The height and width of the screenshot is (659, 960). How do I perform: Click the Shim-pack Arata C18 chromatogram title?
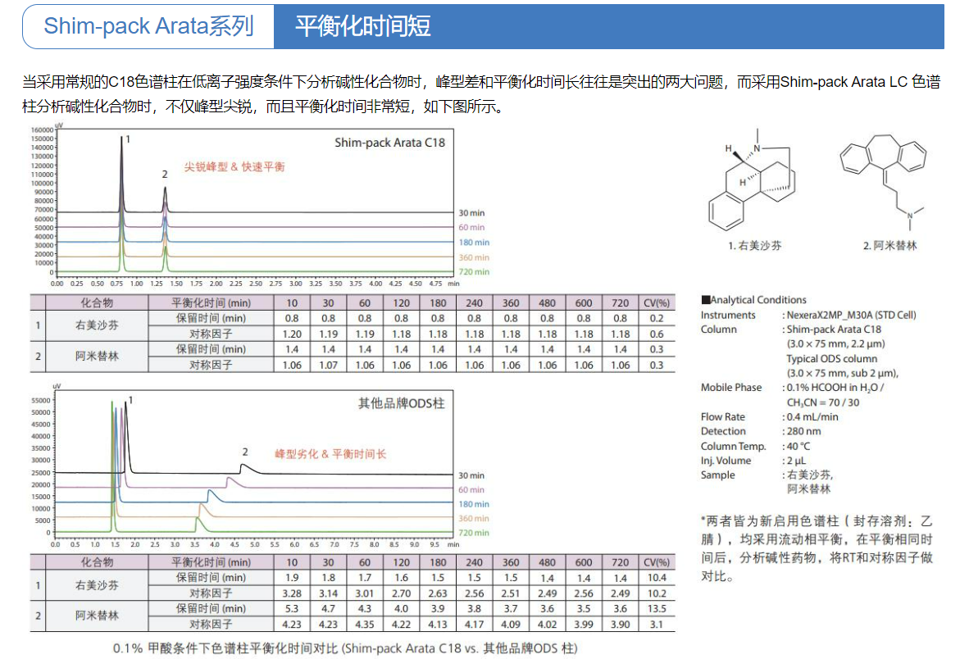[x=389, y=143]
